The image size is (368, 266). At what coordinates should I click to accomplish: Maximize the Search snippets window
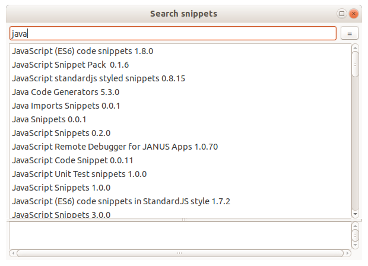coord(342,13)
